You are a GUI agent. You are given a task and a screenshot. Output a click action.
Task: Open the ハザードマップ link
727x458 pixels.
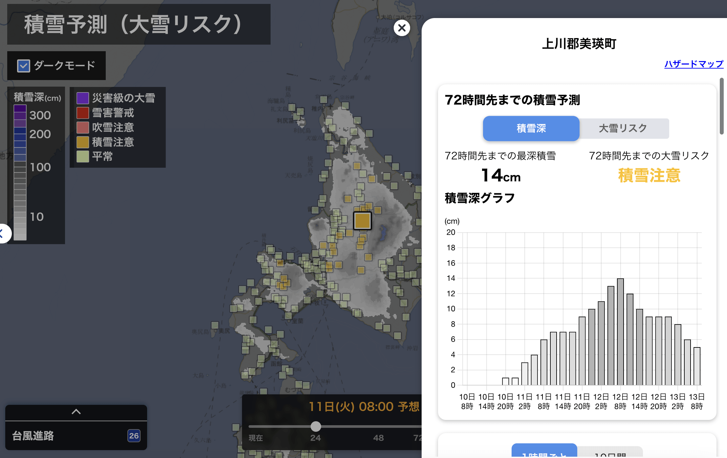(694, 64)
